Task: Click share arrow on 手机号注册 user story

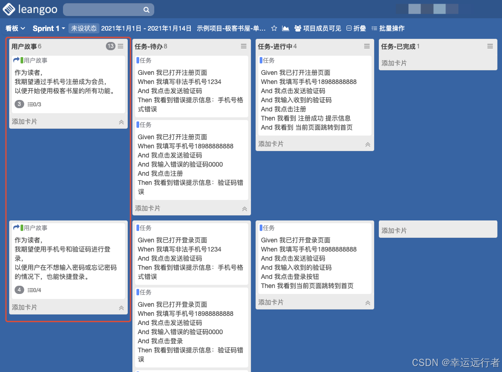Action: 16,59
